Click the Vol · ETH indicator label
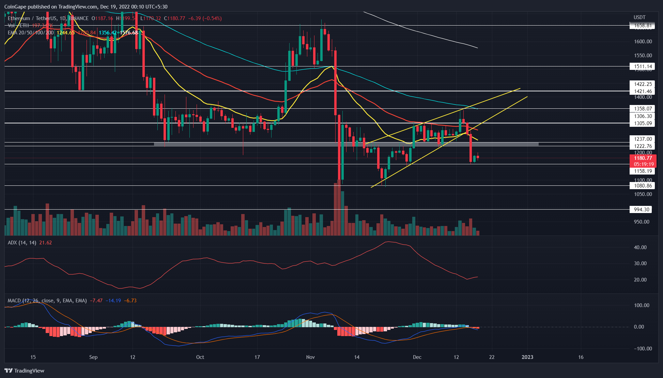 click(18, 26)
